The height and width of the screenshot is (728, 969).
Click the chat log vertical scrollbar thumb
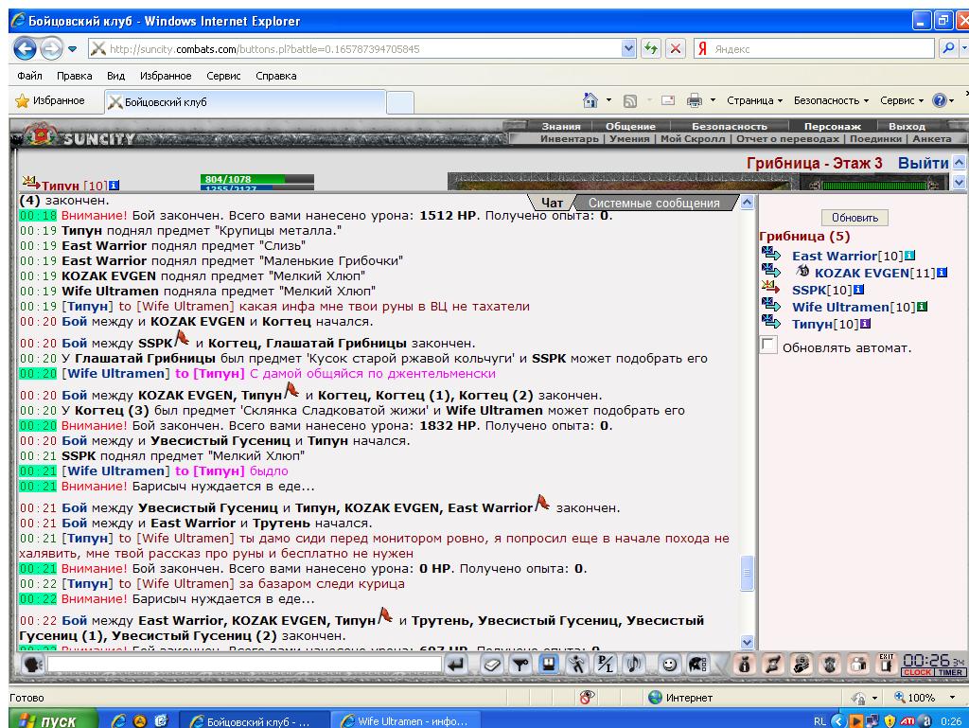[747, 573]
